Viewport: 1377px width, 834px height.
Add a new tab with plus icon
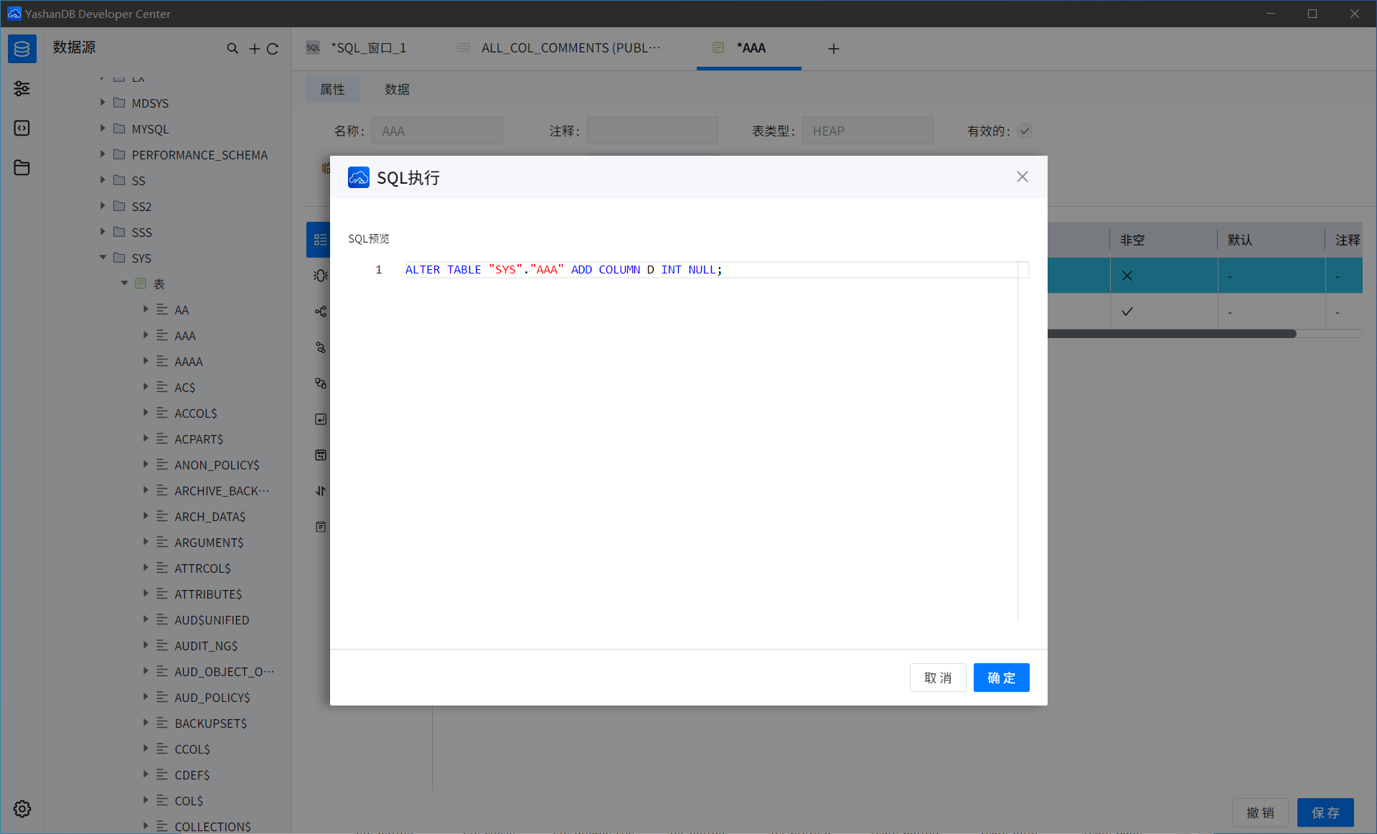(834, 49)
